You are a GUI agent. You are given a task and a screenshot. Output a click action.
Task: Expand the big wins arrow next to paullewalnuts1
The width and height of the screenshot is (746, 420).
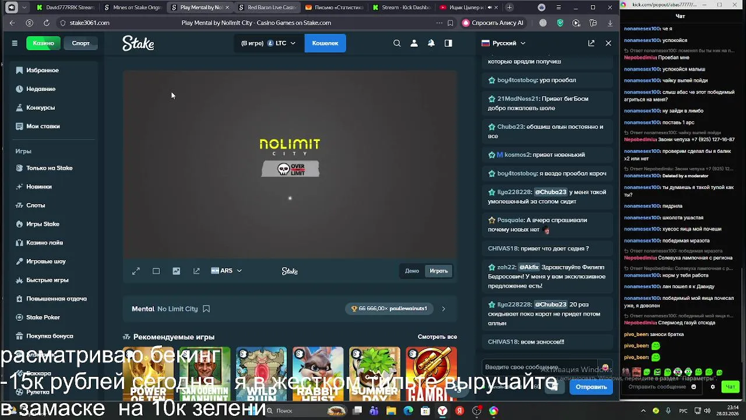(444, 309)
